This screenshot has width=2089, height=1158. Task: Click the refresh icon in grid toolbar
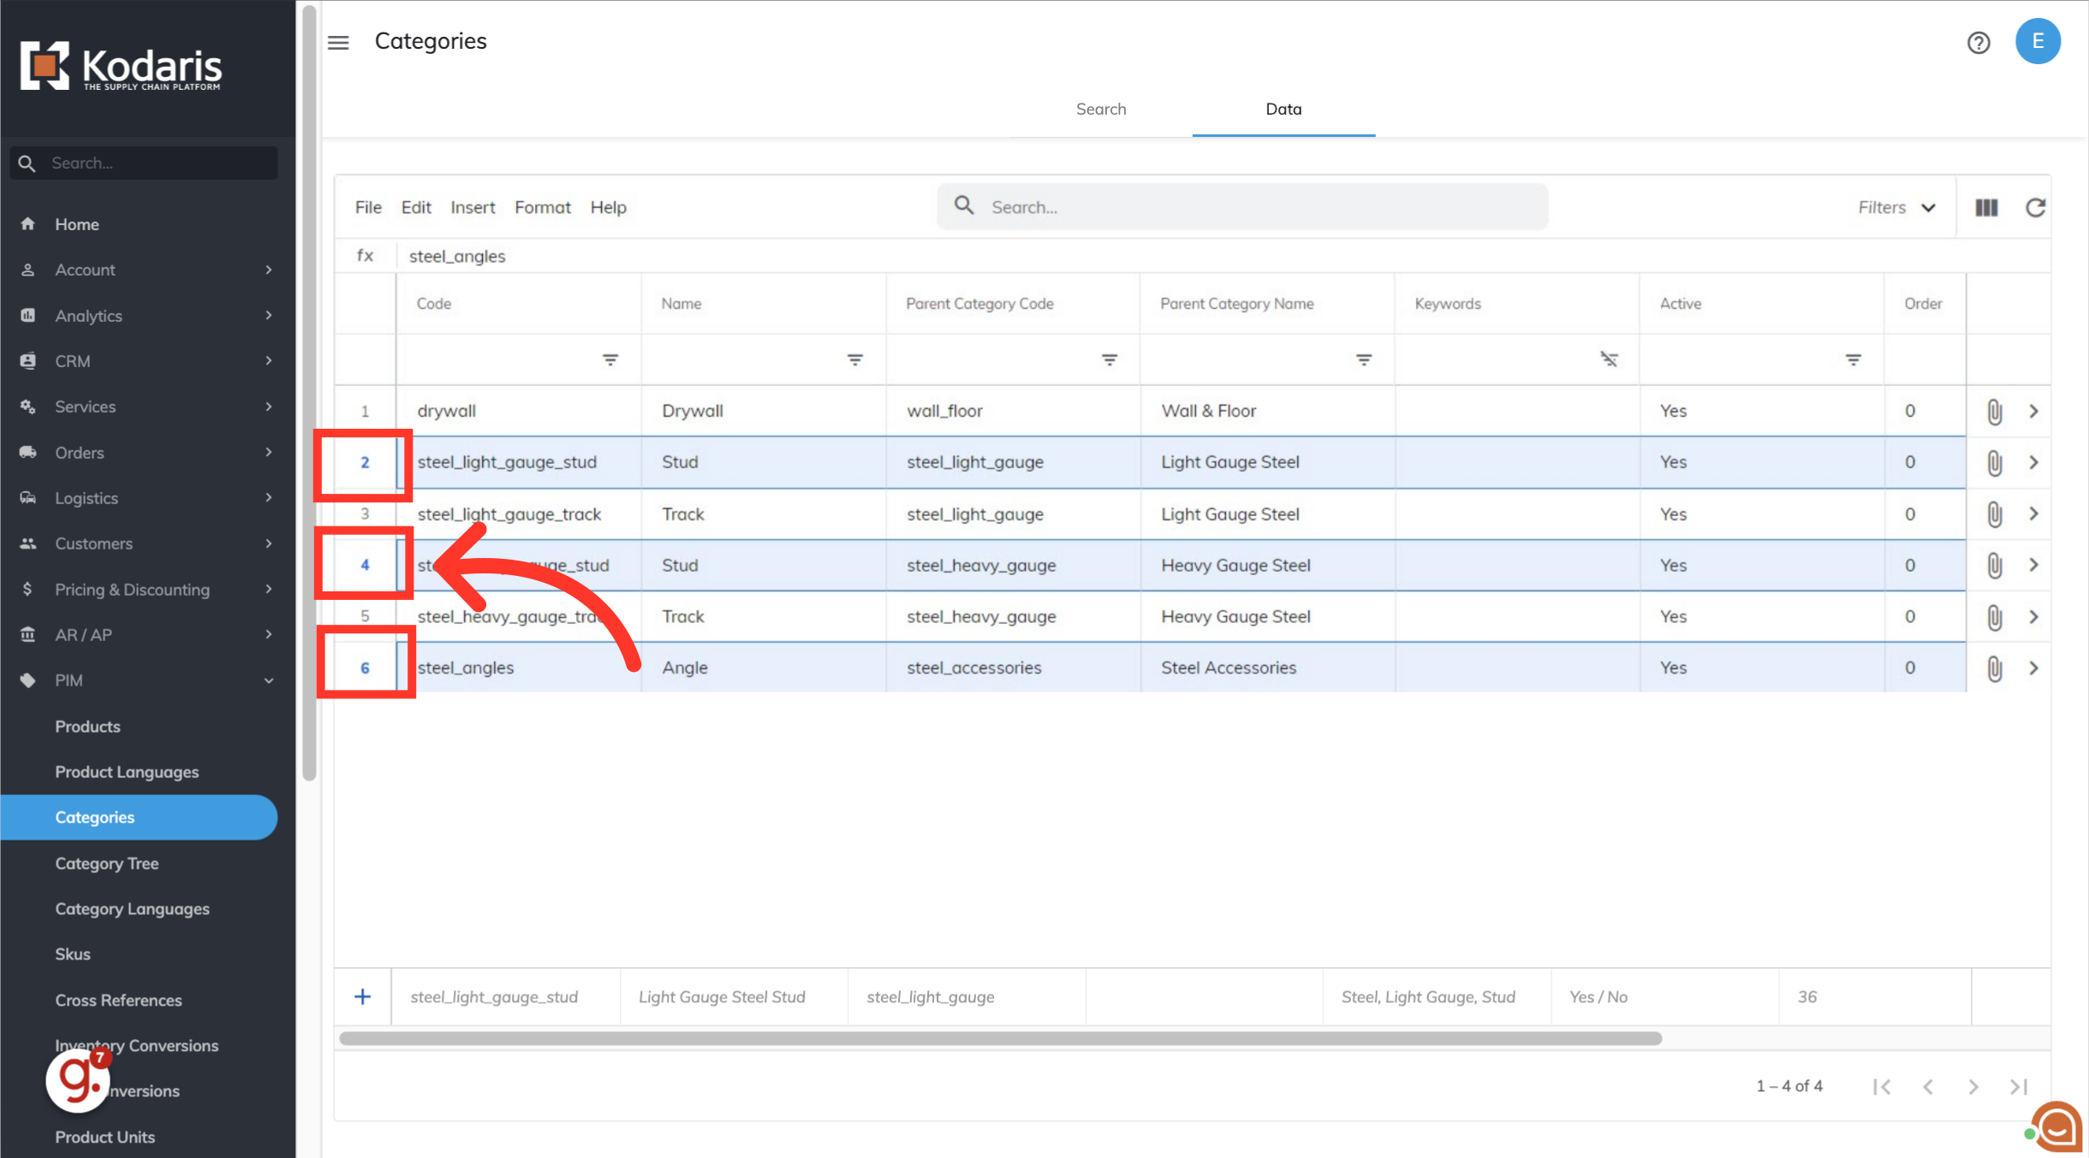[2035, 207]
